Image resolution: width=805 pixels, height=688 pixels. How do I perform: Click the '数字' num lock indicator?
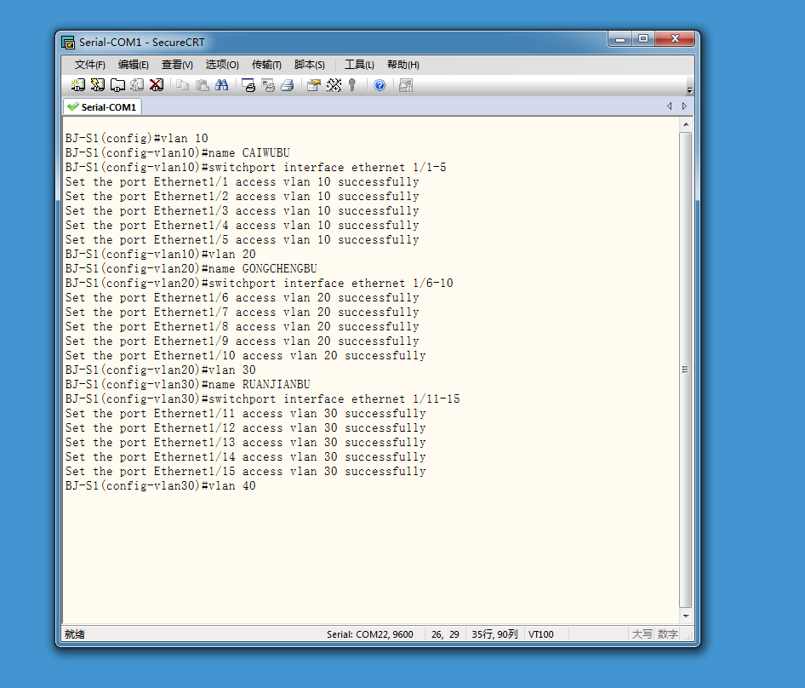667,634
